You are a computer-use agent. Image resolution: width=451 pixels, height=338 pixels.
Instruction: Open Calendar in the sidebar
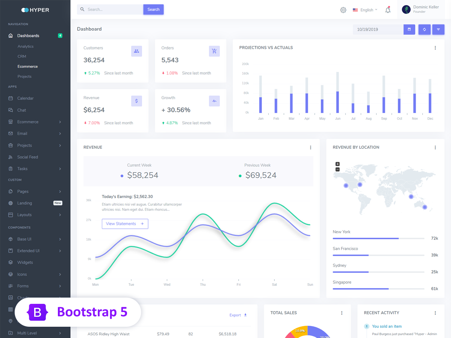click(25, 98)
